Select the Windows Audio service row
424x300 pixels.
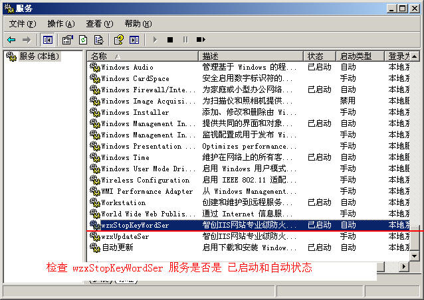click(249, 67)
